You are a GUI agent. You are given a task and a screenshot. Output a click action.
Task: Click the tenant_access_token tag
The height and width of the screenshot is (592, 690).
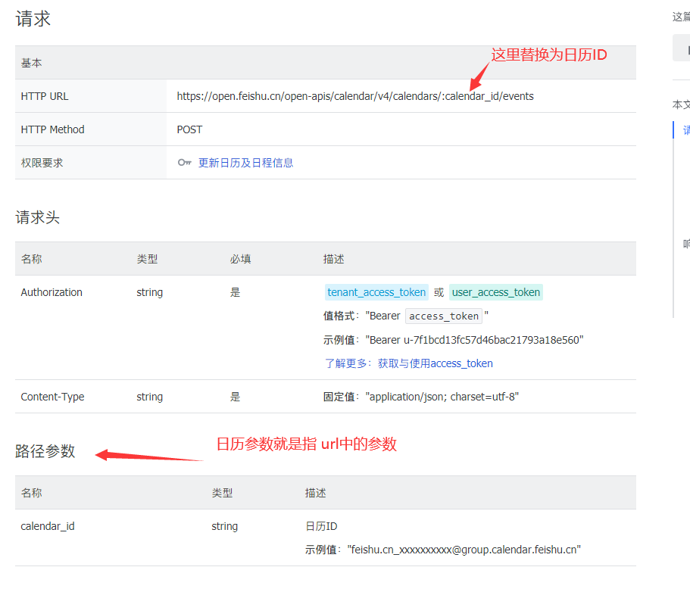point(376,292)
